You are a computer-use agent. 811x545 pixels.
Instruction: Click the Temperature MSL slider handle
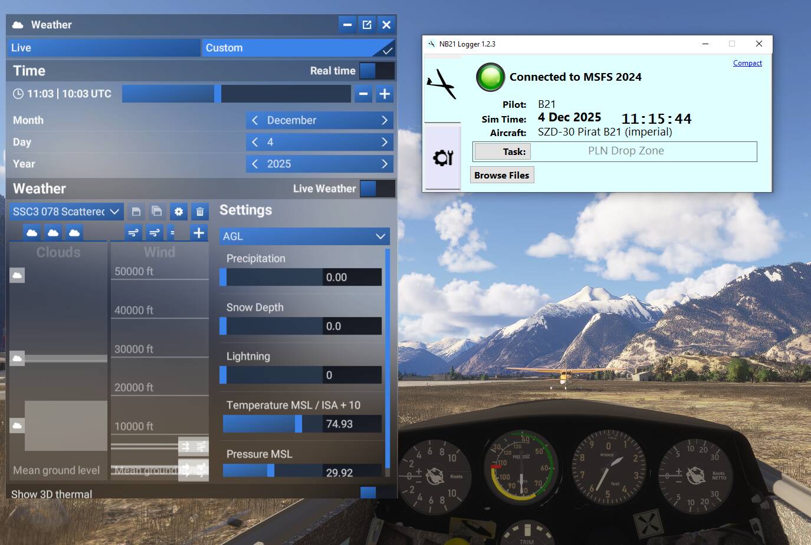coord(298,424)
